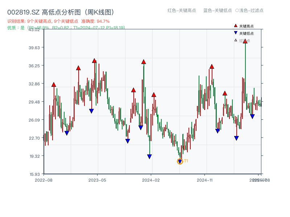Click the hollow triangle icon beside 过滤点
Image resolution: width=290 pixels, height=217 pixels.
(x=235, y=40)
